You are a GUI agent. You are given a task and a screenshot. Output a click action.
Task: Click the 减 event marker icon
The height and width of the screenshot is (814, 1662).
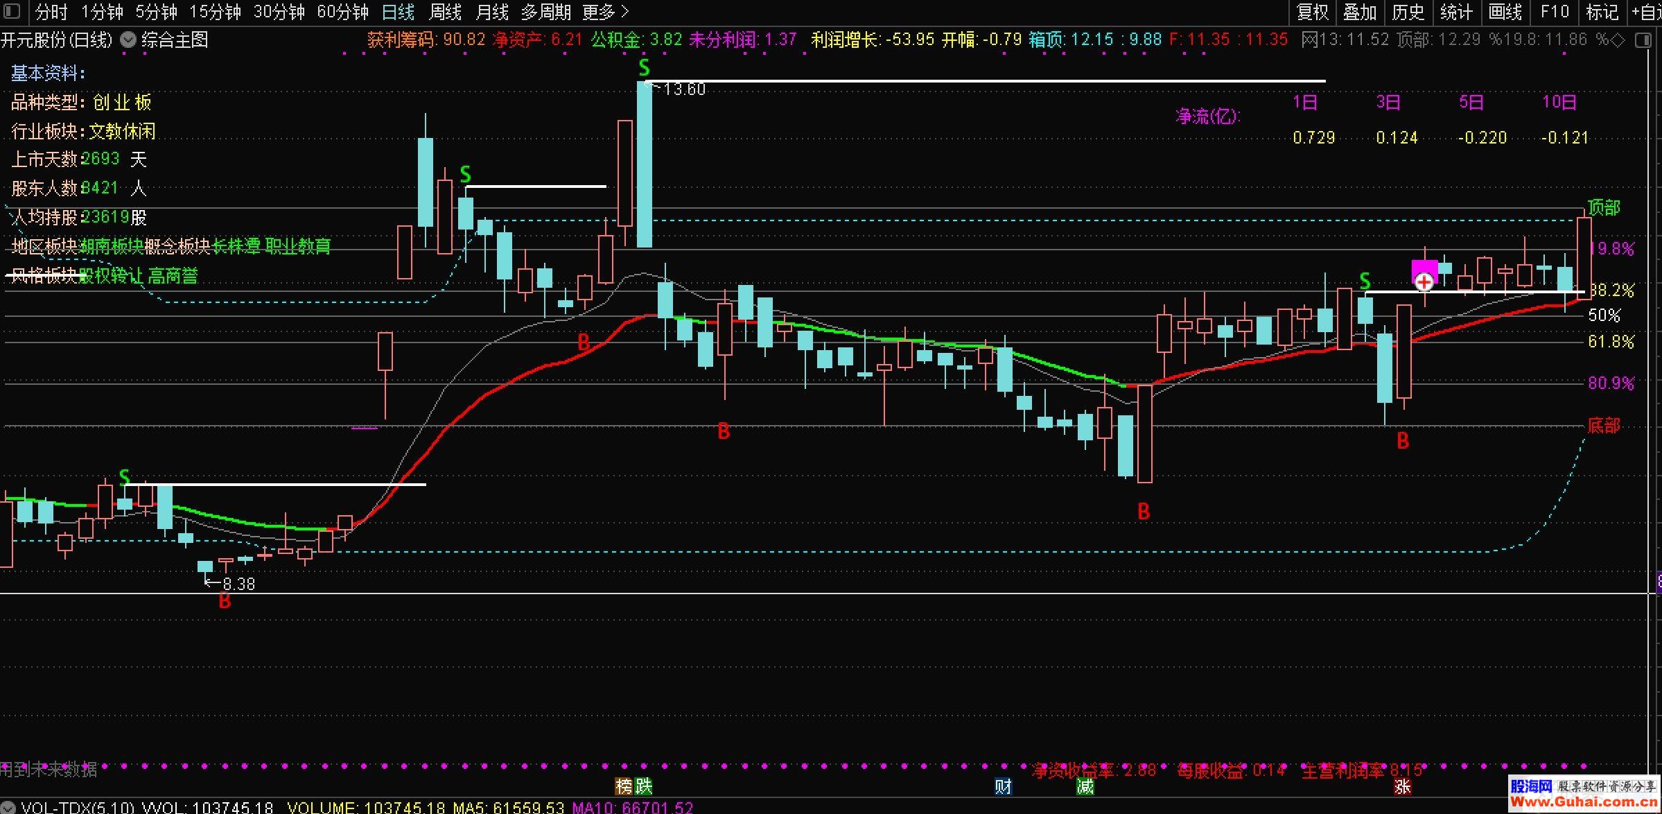[1085, 786]
